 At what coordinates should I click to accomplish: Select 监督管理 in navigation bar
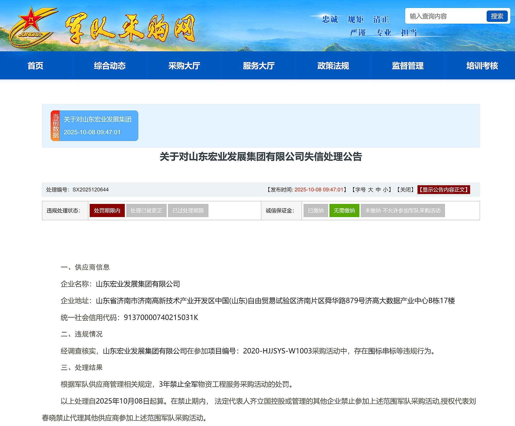[407, 66]
